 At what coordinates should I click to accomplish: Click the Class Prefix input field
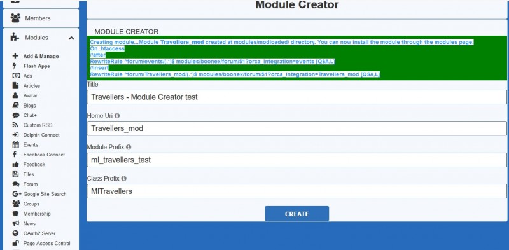[296, 191]
